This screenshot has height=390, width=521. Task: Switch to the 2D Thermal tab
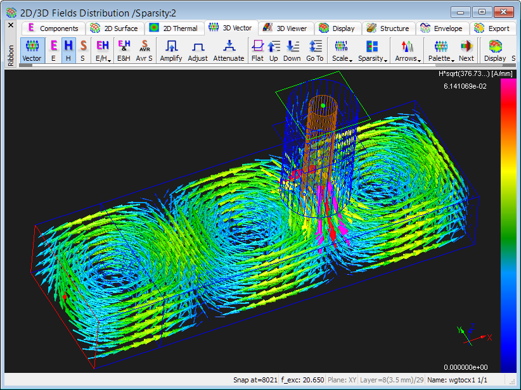point(173,28)
